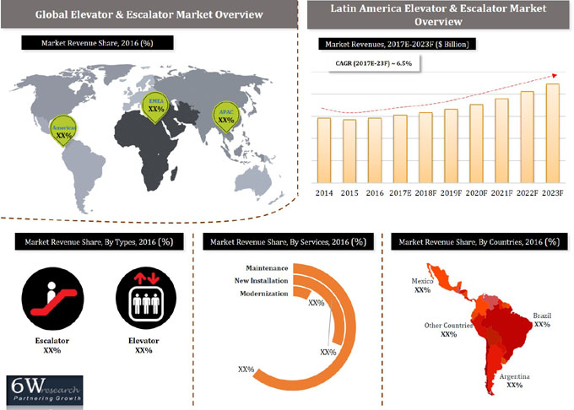
Task: Click Africa on the world map
Action: pyautogui.click(x=146, y=146)
